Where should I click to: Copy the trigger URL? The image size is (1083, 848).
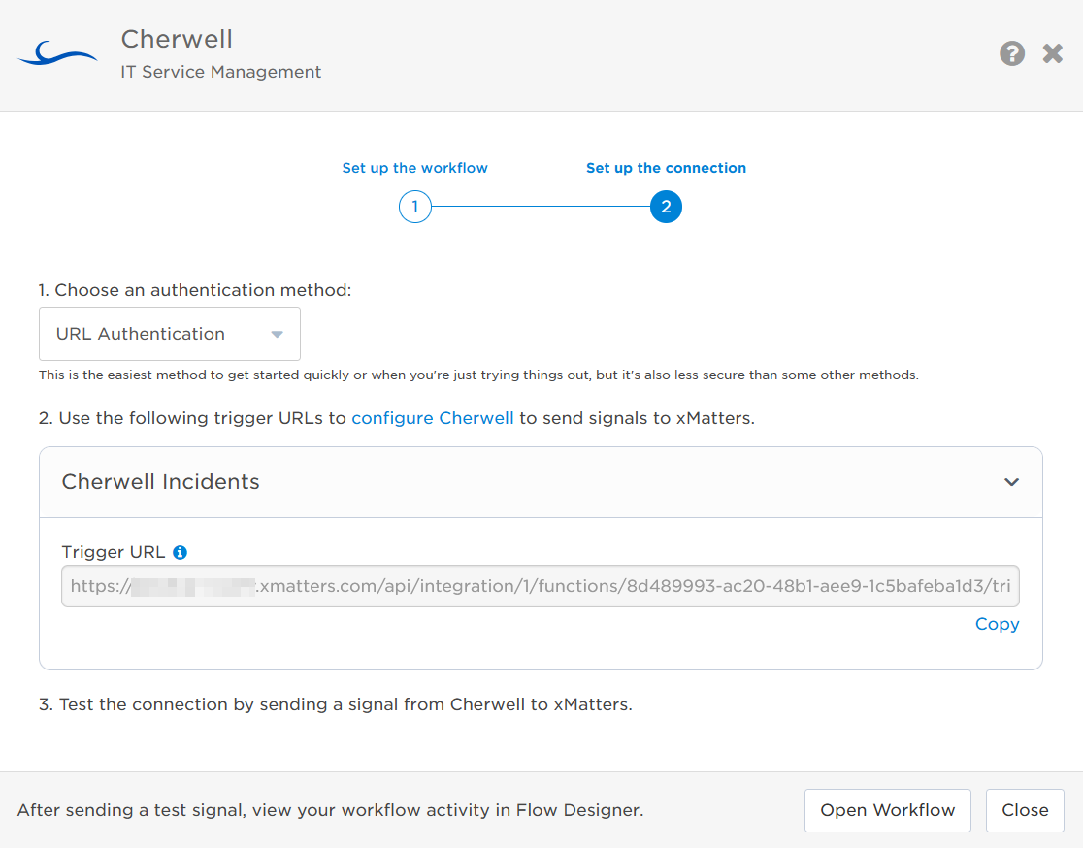(x=997, y=624)
